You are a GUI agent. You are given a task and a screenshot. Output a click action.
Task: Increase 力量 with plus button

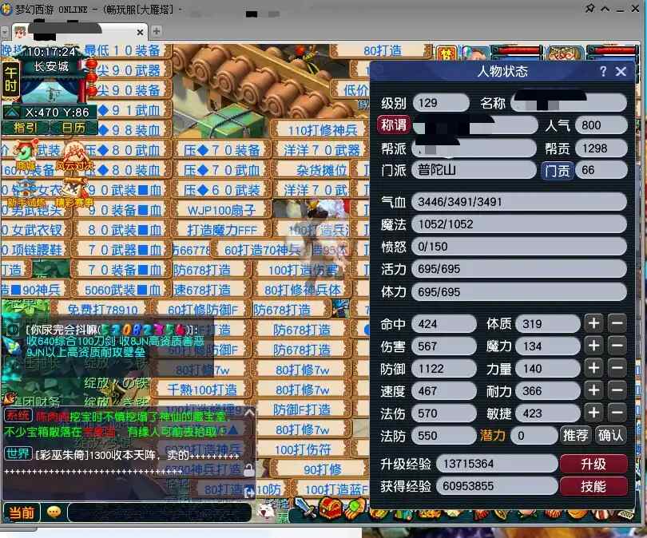click(x=593, y=368)
